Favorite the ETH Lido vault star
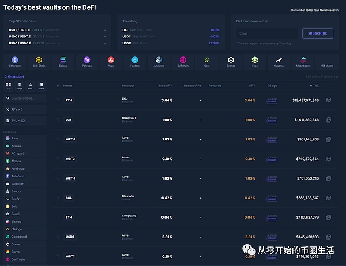This screenshot has width=346, height=266. click(x=58, y=100)
